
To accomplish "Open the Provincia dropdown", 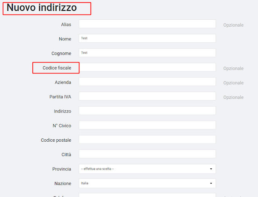I will [x=147, y=169].
